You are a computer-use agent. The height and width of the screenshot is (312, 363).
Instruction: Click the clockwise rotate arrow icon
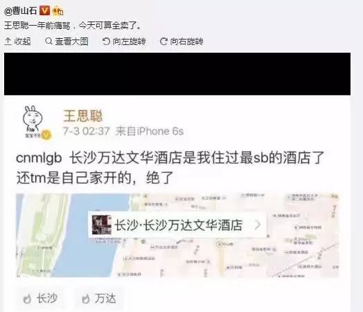pos(163,42)
